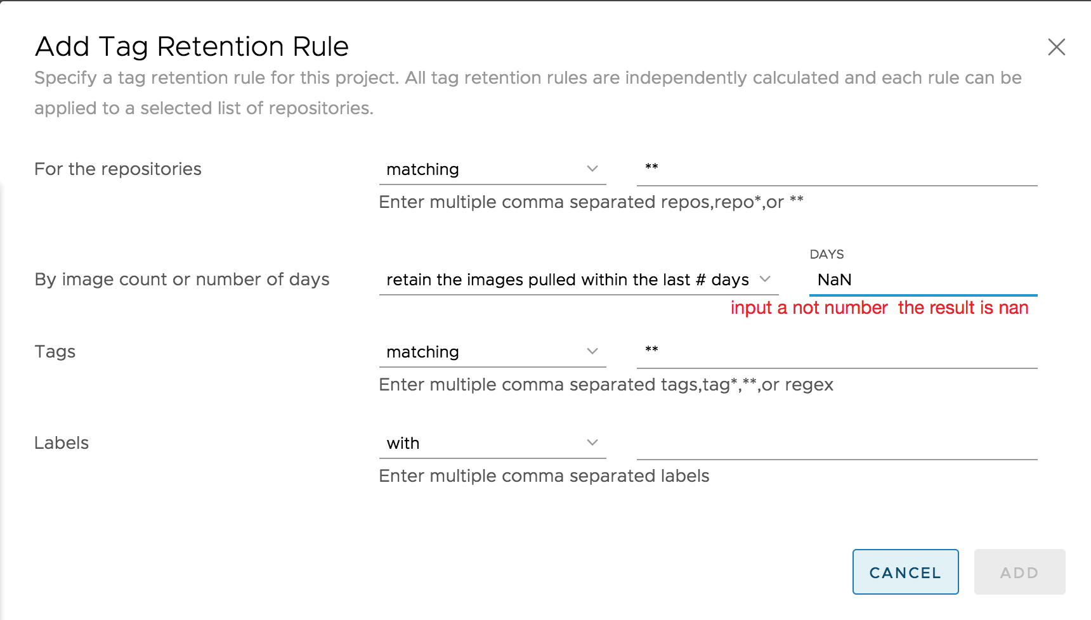Click the chevron on the Labels 'with' dropdown

592,442
